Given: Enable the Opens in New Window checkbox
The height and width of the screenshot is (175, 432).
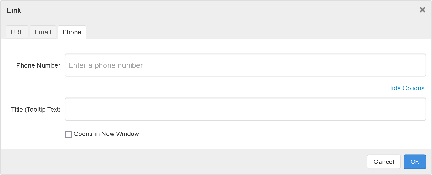Looking at the screenshot, I should [x=68, y=134].
